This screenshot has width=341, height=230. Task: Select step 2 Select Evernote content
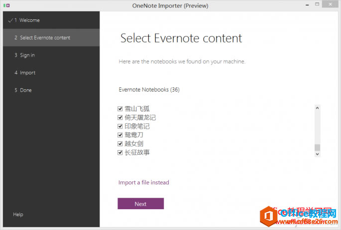pos(51,38)
